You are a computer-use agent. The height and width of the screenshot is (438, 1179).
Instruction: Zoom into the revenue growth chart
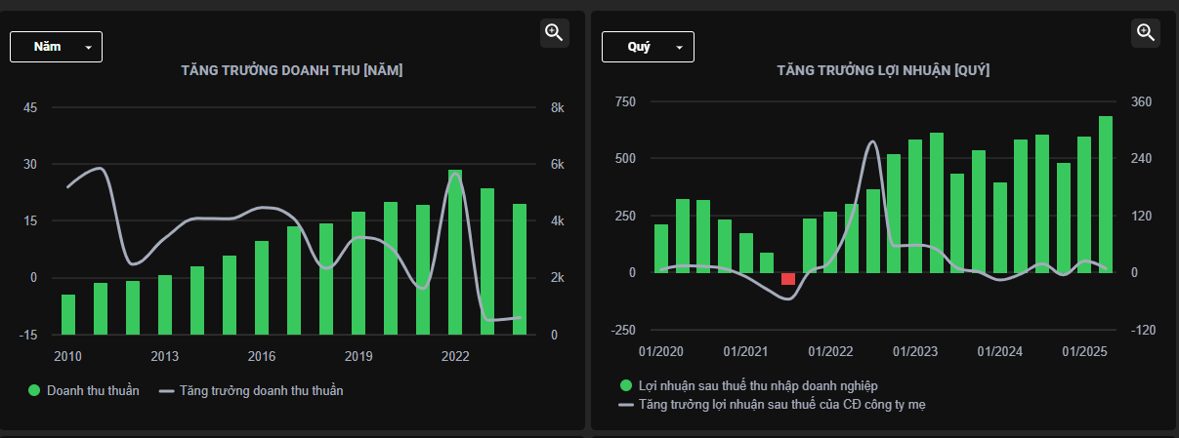tap(554, 33)
